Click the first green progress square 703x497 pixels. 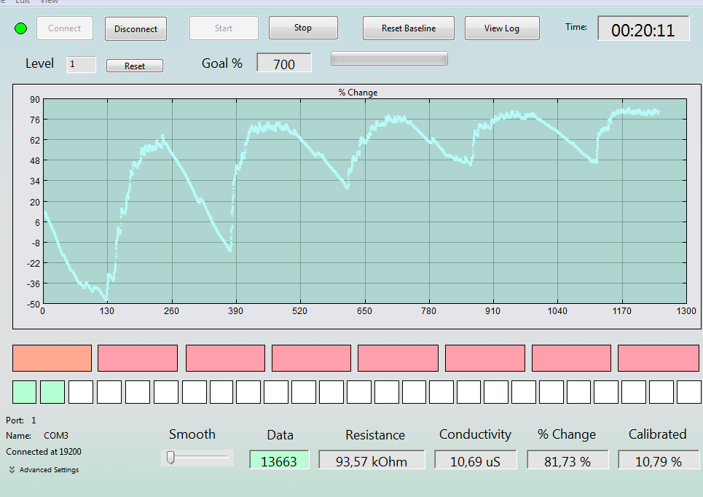[24, 392]
